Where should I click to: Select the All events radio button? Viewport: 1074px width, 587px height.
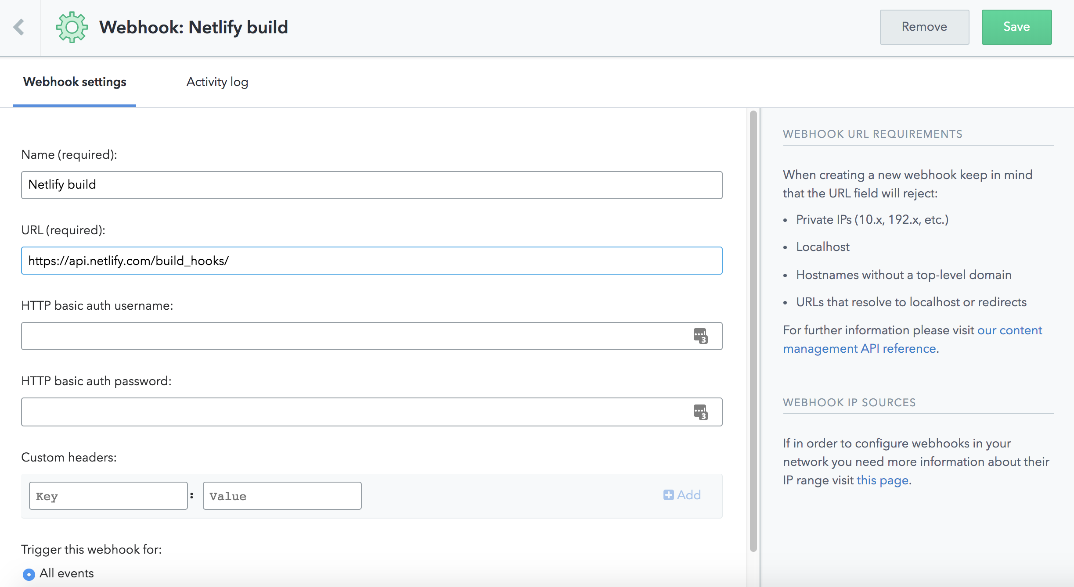[29, 574]
